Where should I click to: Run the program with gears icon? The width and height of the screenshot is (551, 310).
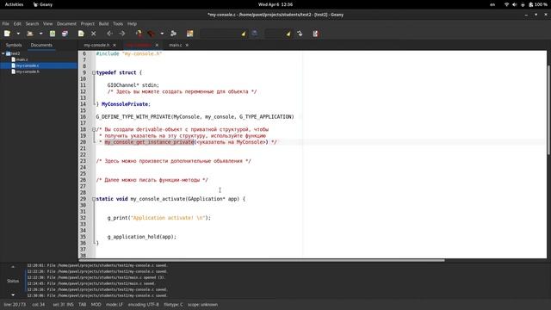174,34
